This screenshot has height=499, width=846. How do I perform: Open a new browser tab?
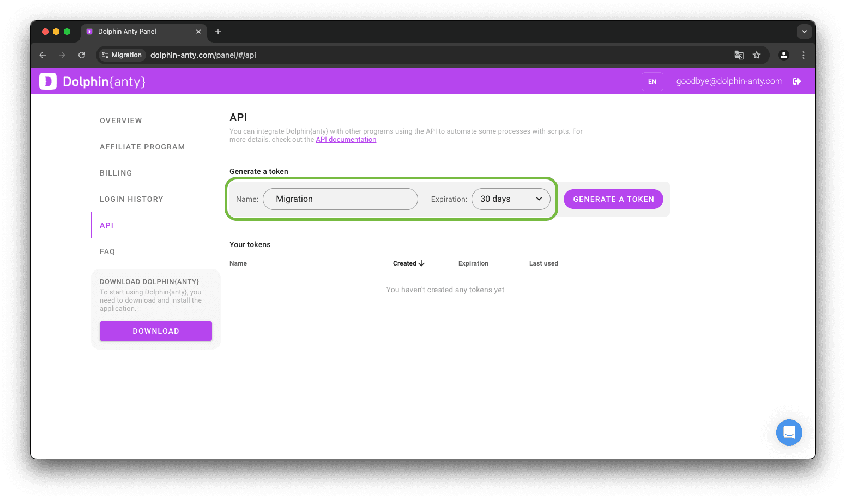coord(218,32)
